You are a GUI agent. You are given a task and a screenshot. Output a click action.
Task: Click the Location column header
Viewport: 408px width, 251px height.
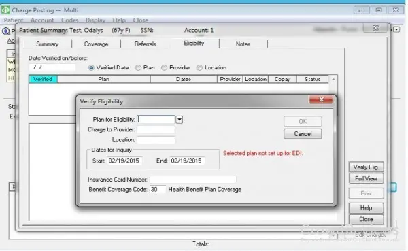(x=256, y=79)
